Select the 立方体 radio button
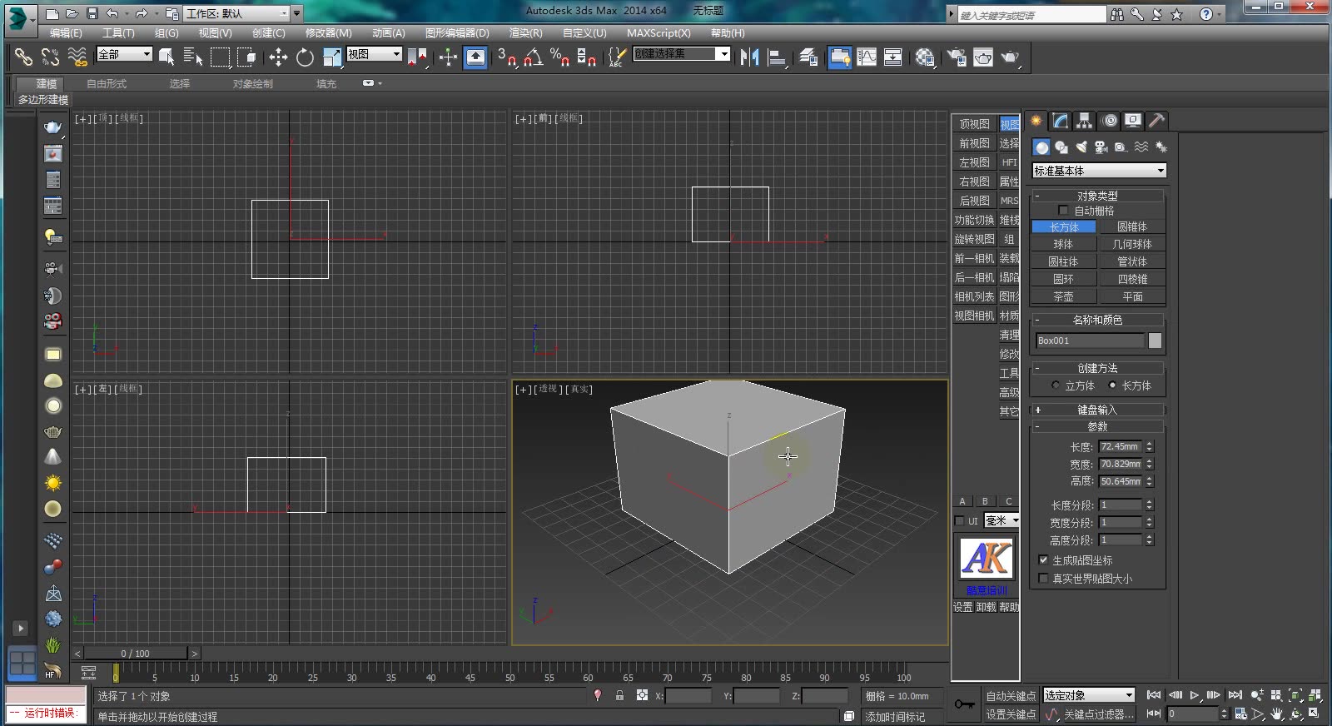 pyautogui.click(x=1056, y=385)
